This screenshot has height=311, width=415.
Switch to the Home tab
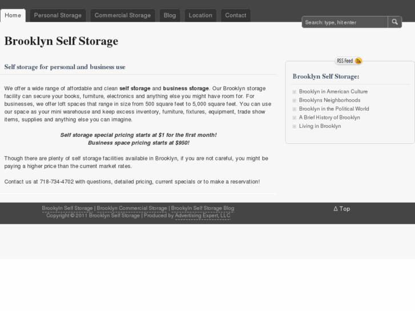click(13, 15)
